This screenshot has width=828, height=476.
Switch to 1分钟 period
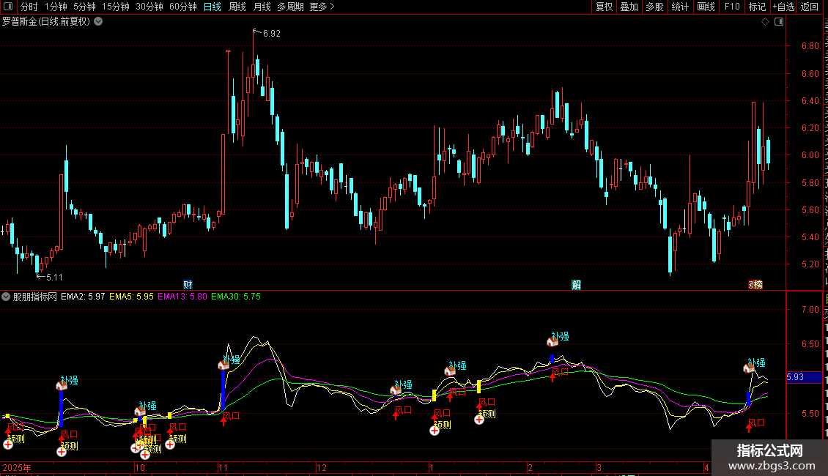coord(56,7)
